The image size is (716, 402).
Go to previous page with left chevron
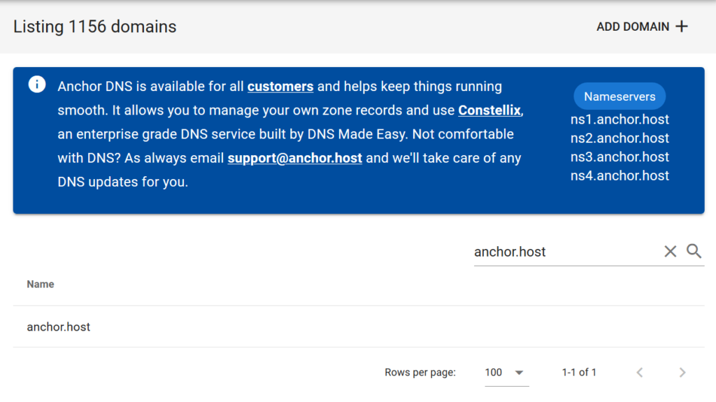639,373
